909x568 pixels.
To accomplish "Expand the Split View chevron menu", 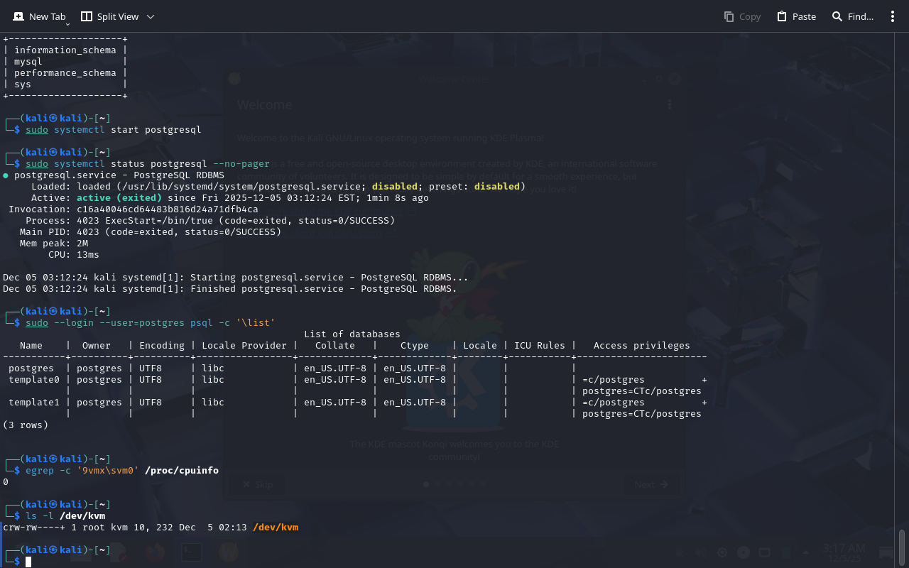I will [x=151, y=16].
